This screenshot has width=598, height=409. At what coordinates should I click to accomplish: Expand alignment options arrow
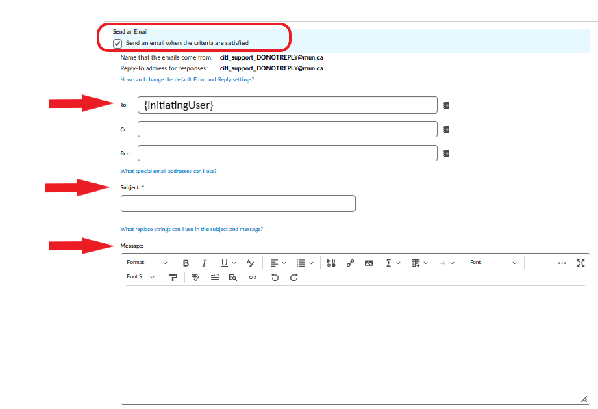click(x=284, y=263)
